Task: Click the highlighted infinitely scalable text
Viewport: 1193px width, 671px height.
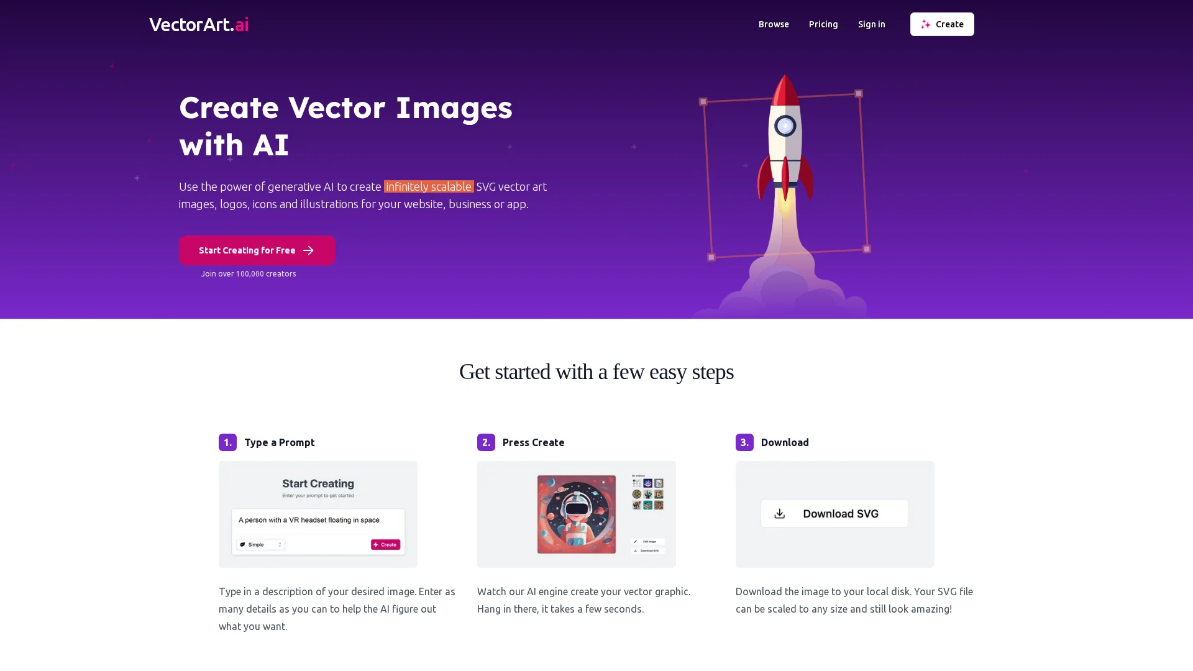Action: pyautogui.click(x=429, y=186)
